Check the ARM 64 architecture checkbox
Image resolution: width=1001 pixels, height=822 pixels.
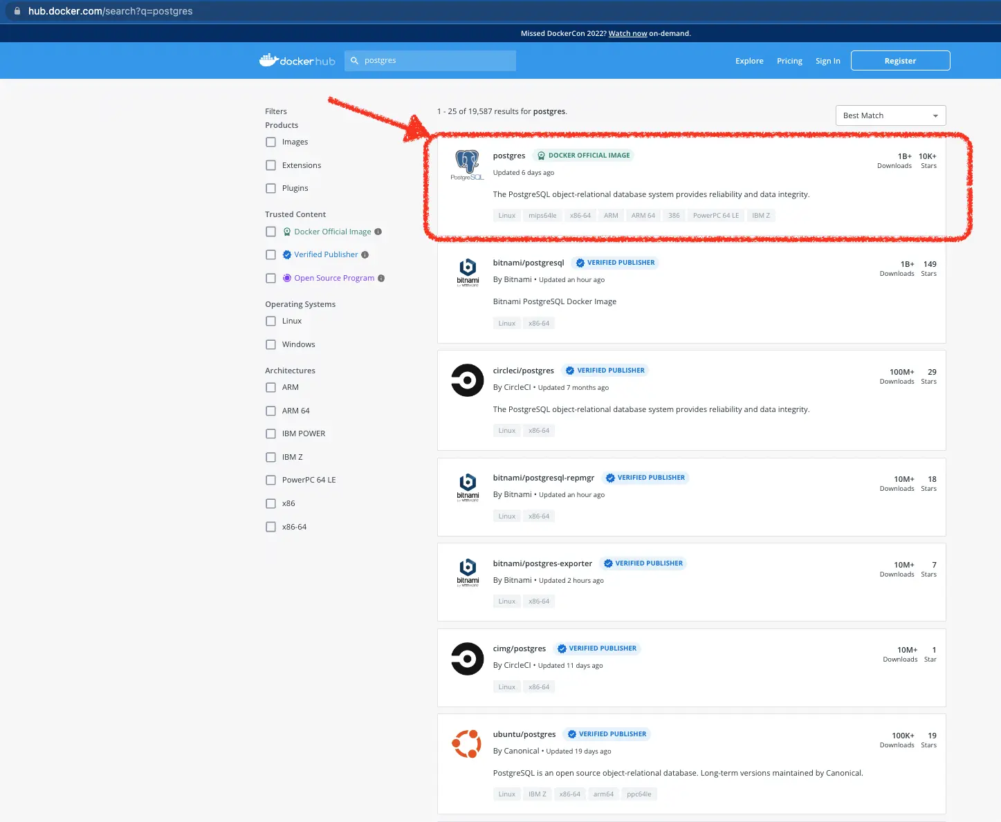[x=271, y=411]
